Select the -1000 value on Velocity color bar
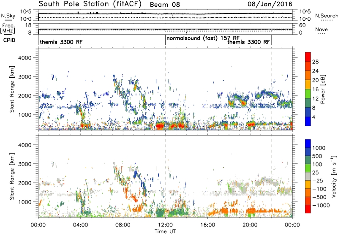 (321, 205)
